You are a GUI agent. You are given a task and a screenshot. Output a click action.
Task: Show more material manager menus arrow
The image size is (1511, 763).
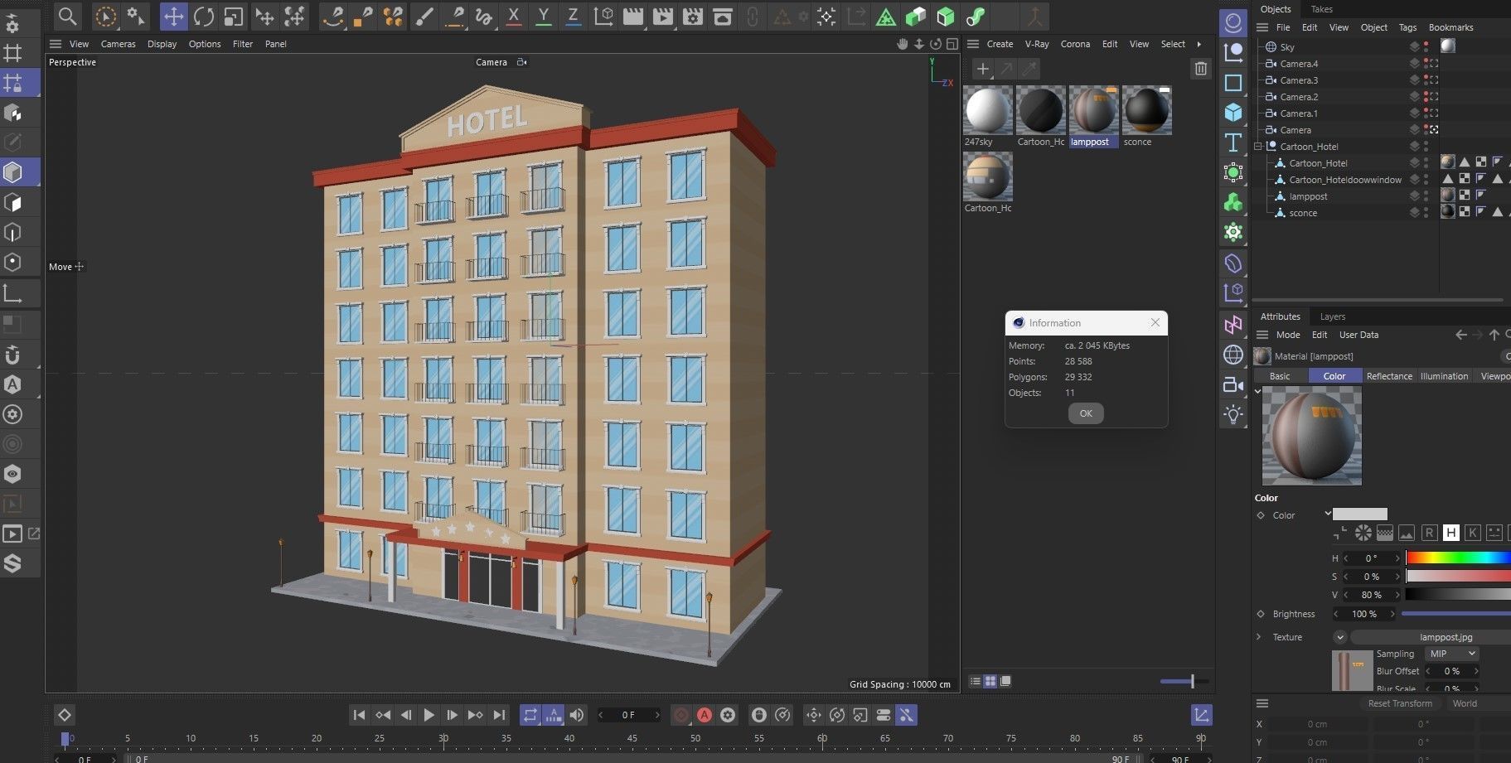pyautogui.click(x=1199, y=44)
